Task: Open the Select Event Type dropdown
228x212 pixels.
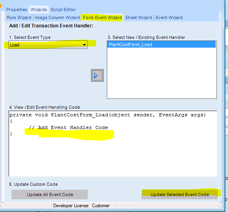Action: click(x=48, y=45)
